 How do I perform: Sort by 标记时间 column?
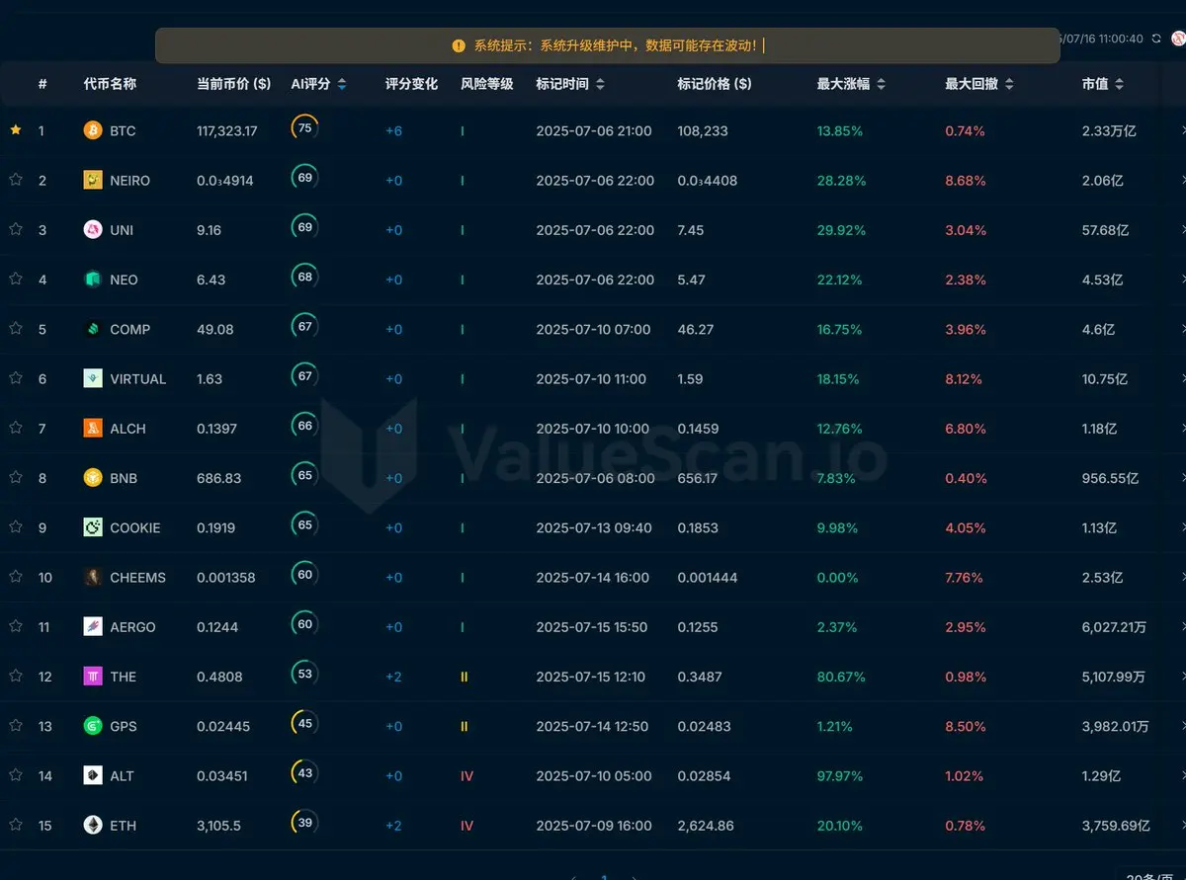[x=600, y=85]
